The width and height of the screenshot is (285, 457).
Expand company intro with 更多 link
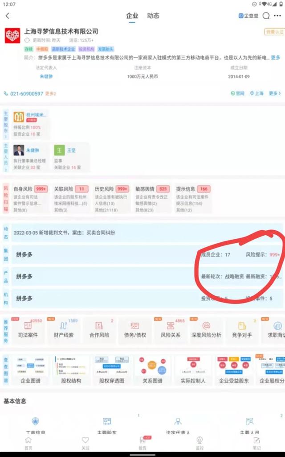point(275,58)
